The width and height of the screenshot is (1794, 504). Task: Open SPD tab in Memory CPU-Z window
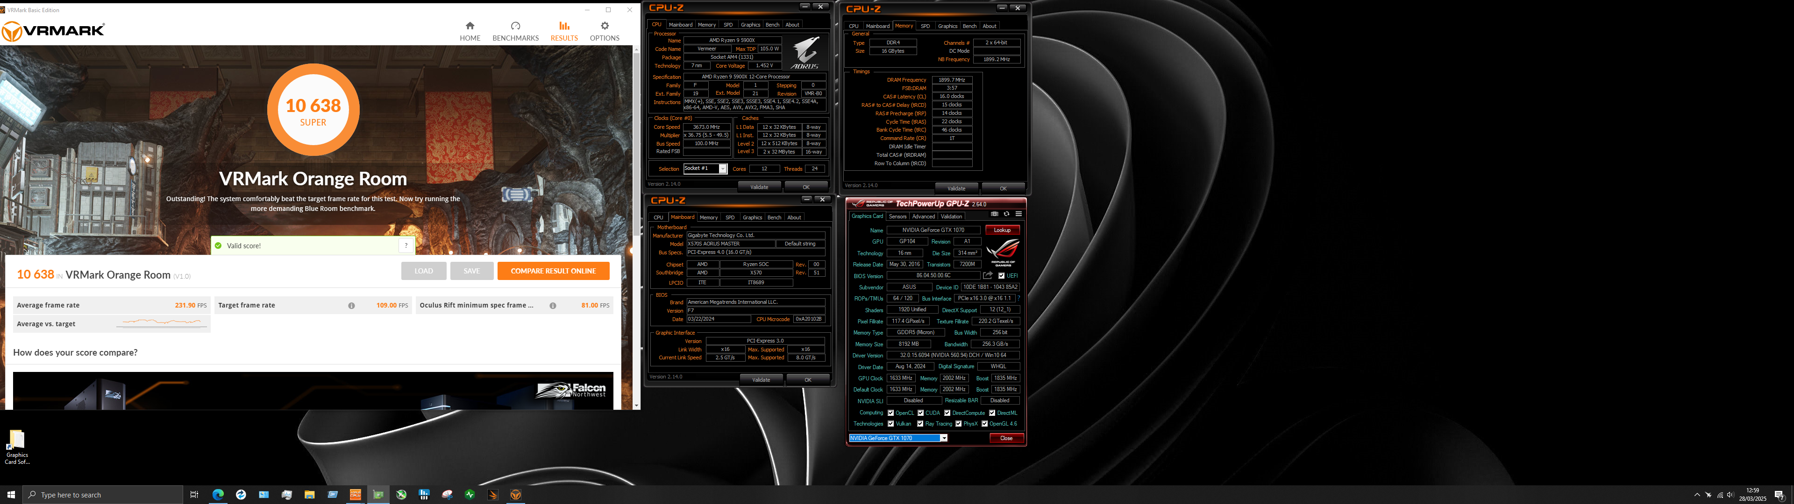point(925,26)
